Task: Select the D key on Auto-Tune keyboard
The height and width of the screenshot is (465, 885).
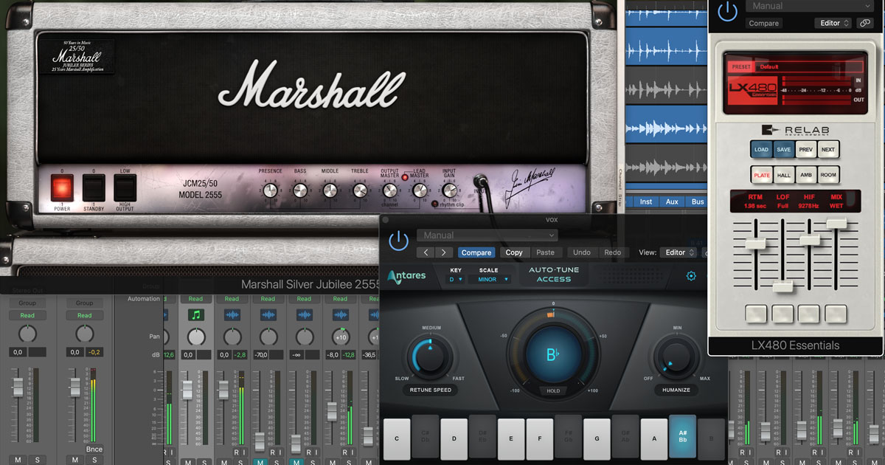Action: click(454, 439)
